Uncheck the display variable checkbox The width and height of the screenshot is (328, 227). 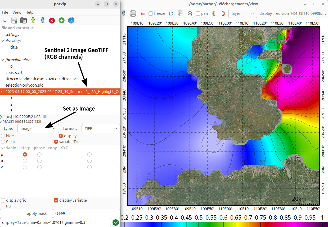point(56,200)
